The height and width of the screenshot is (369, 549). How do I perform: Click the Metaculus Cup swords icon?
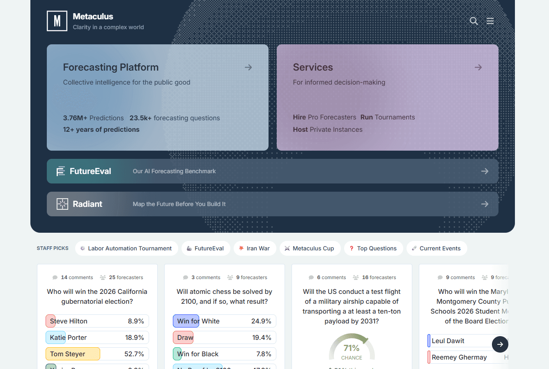(287, 248)
